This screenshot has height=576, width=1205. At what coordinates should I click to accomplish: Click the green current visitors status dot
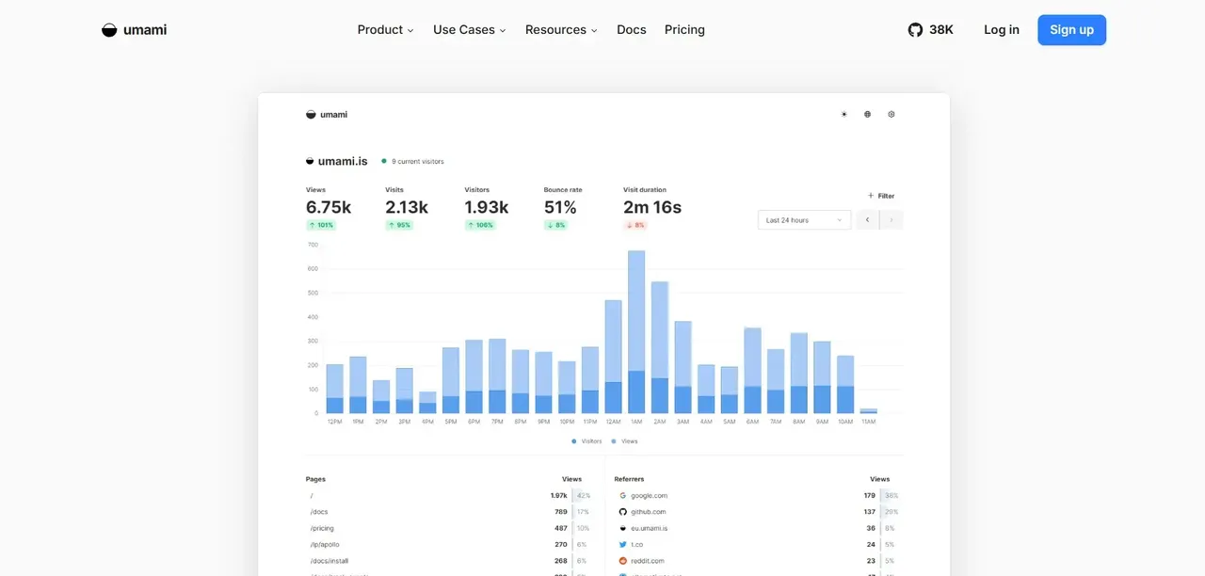click(x=384, y=161)
